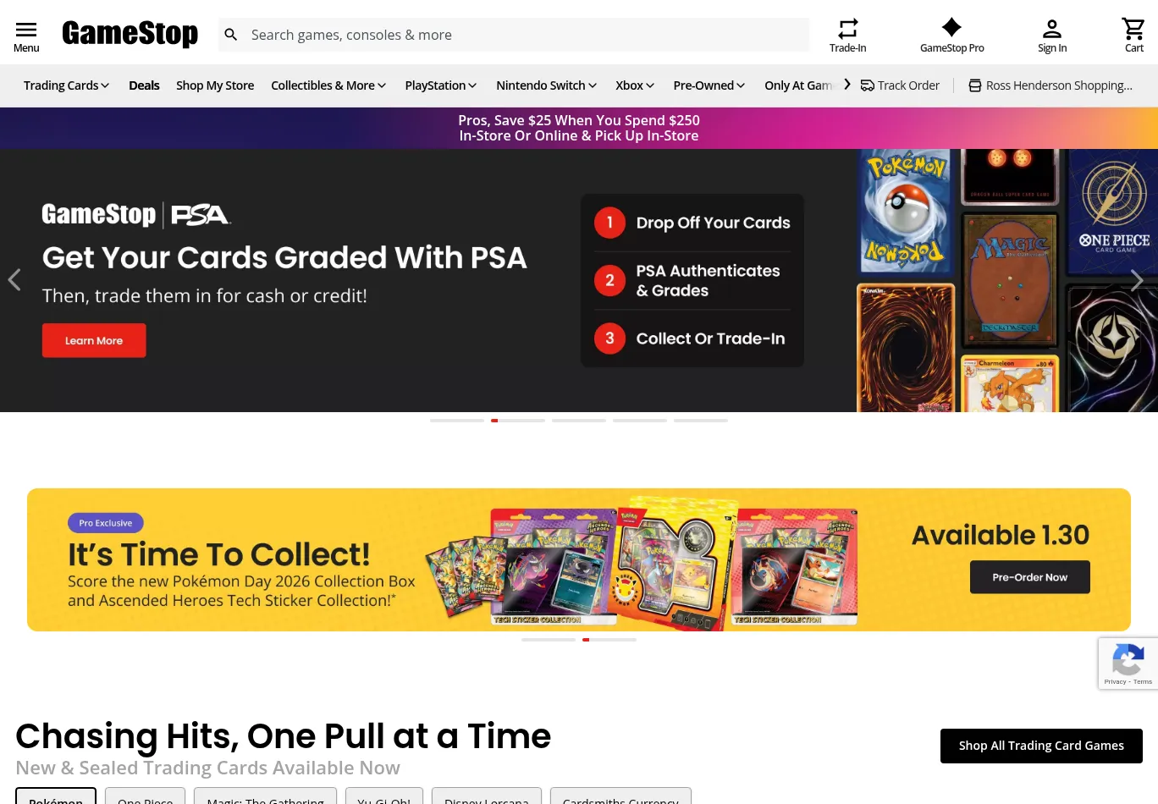The image size is (1158, 804).
Task: Open GameStop Pro diamond icon
Action: point(951,28)
